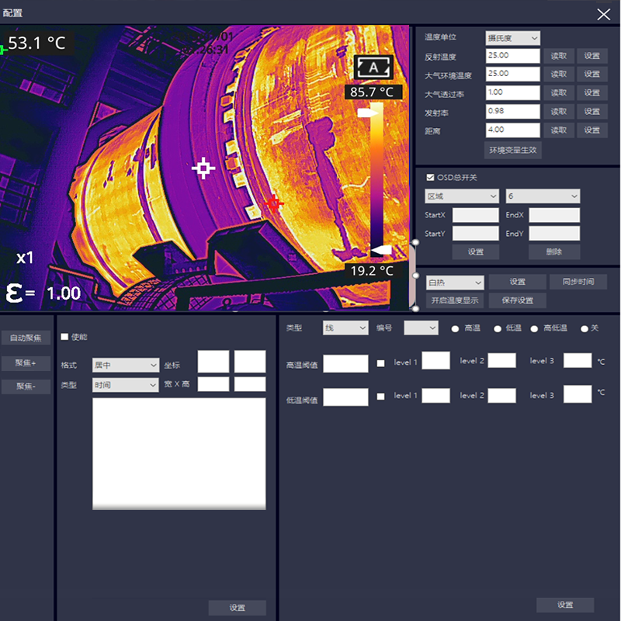Expand the 白热 palette dropdown

455,283
